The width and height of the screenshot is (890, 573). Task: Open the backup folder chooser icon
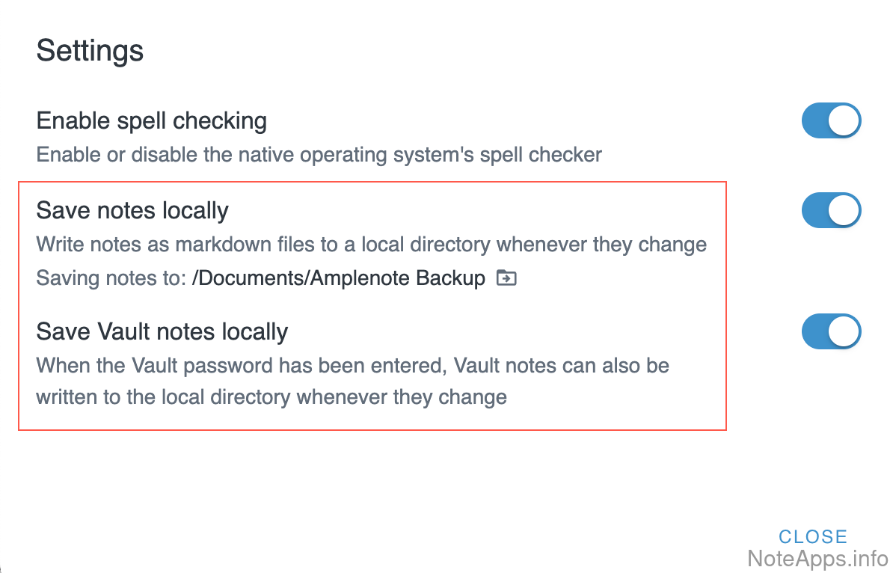[x=506, y=279]
